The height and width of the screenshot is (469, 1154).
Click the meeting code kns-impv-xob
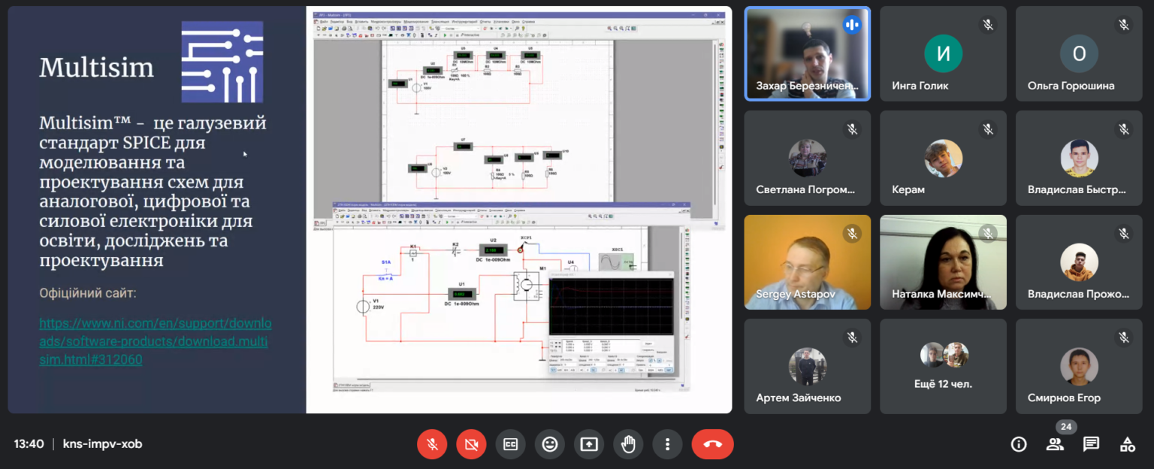coord(102,444)
